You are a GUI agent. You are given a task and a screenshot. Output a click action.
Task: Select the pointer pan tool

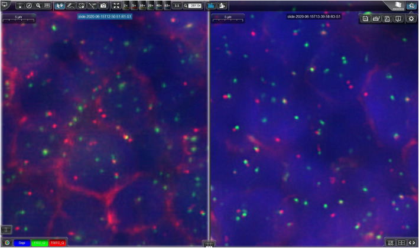pos(60,5)
